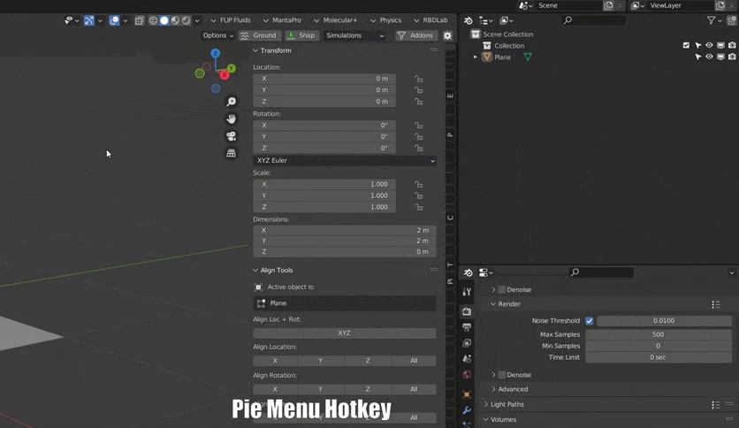Viewport: 739px width, 428px height.
Task: Open Render panel presets list icon
Action: point(715,304)
